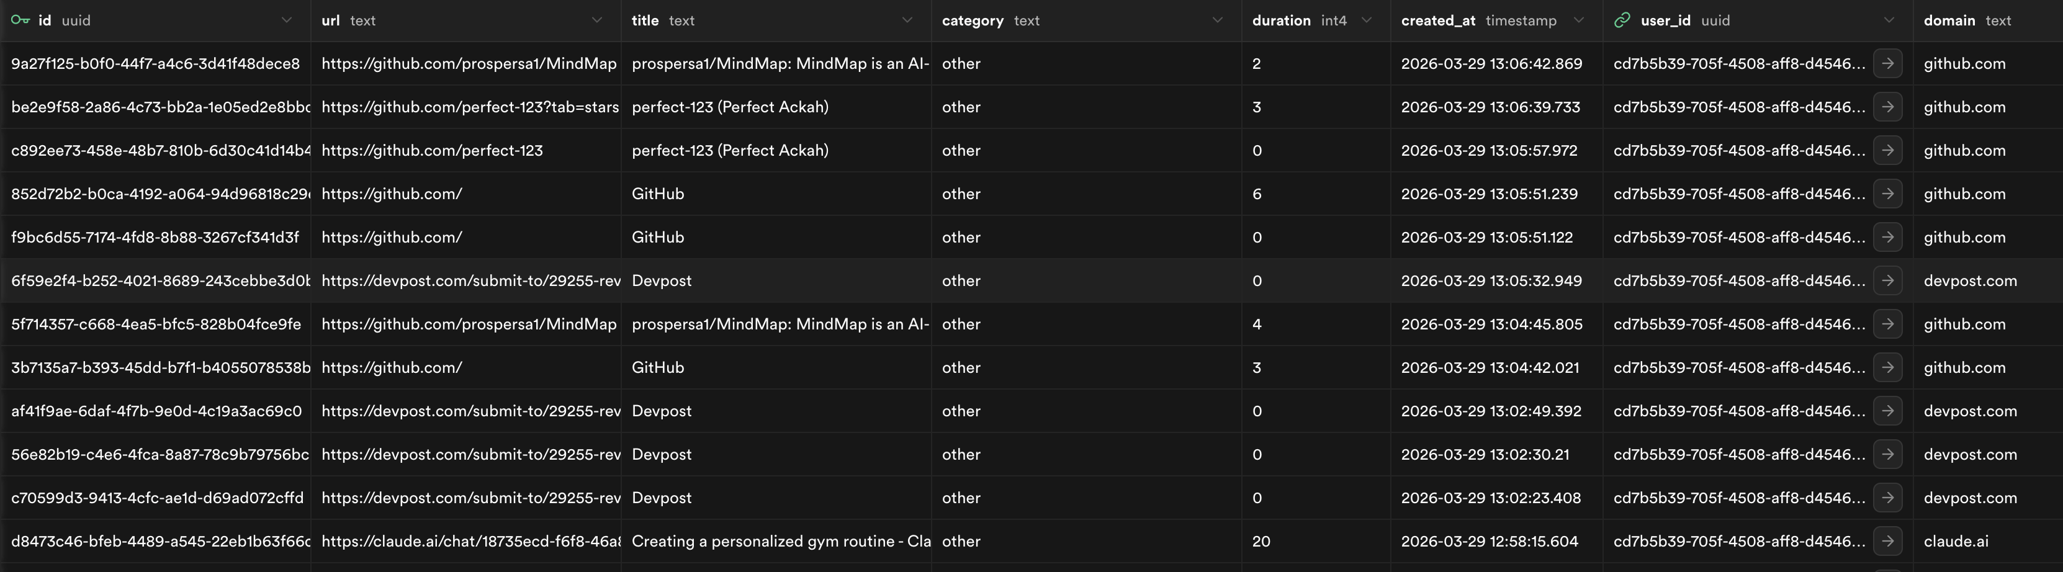Select domain devpost.com in the 56e82b19 row
Image resolution: width=2063 pixels, height=572 pixels.
tap(1988, 454)
